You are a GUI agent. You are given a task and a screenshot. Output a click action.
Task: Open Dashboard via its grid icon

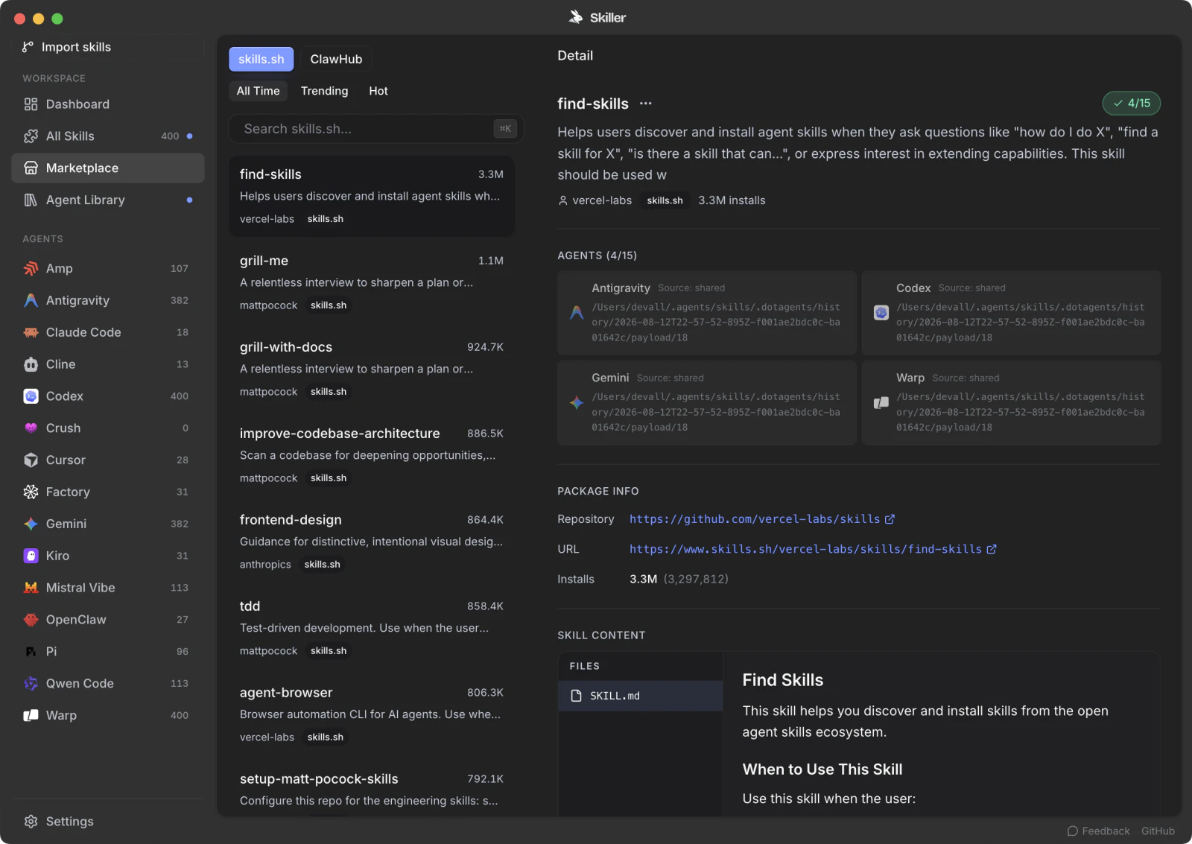tap(31, 104)
